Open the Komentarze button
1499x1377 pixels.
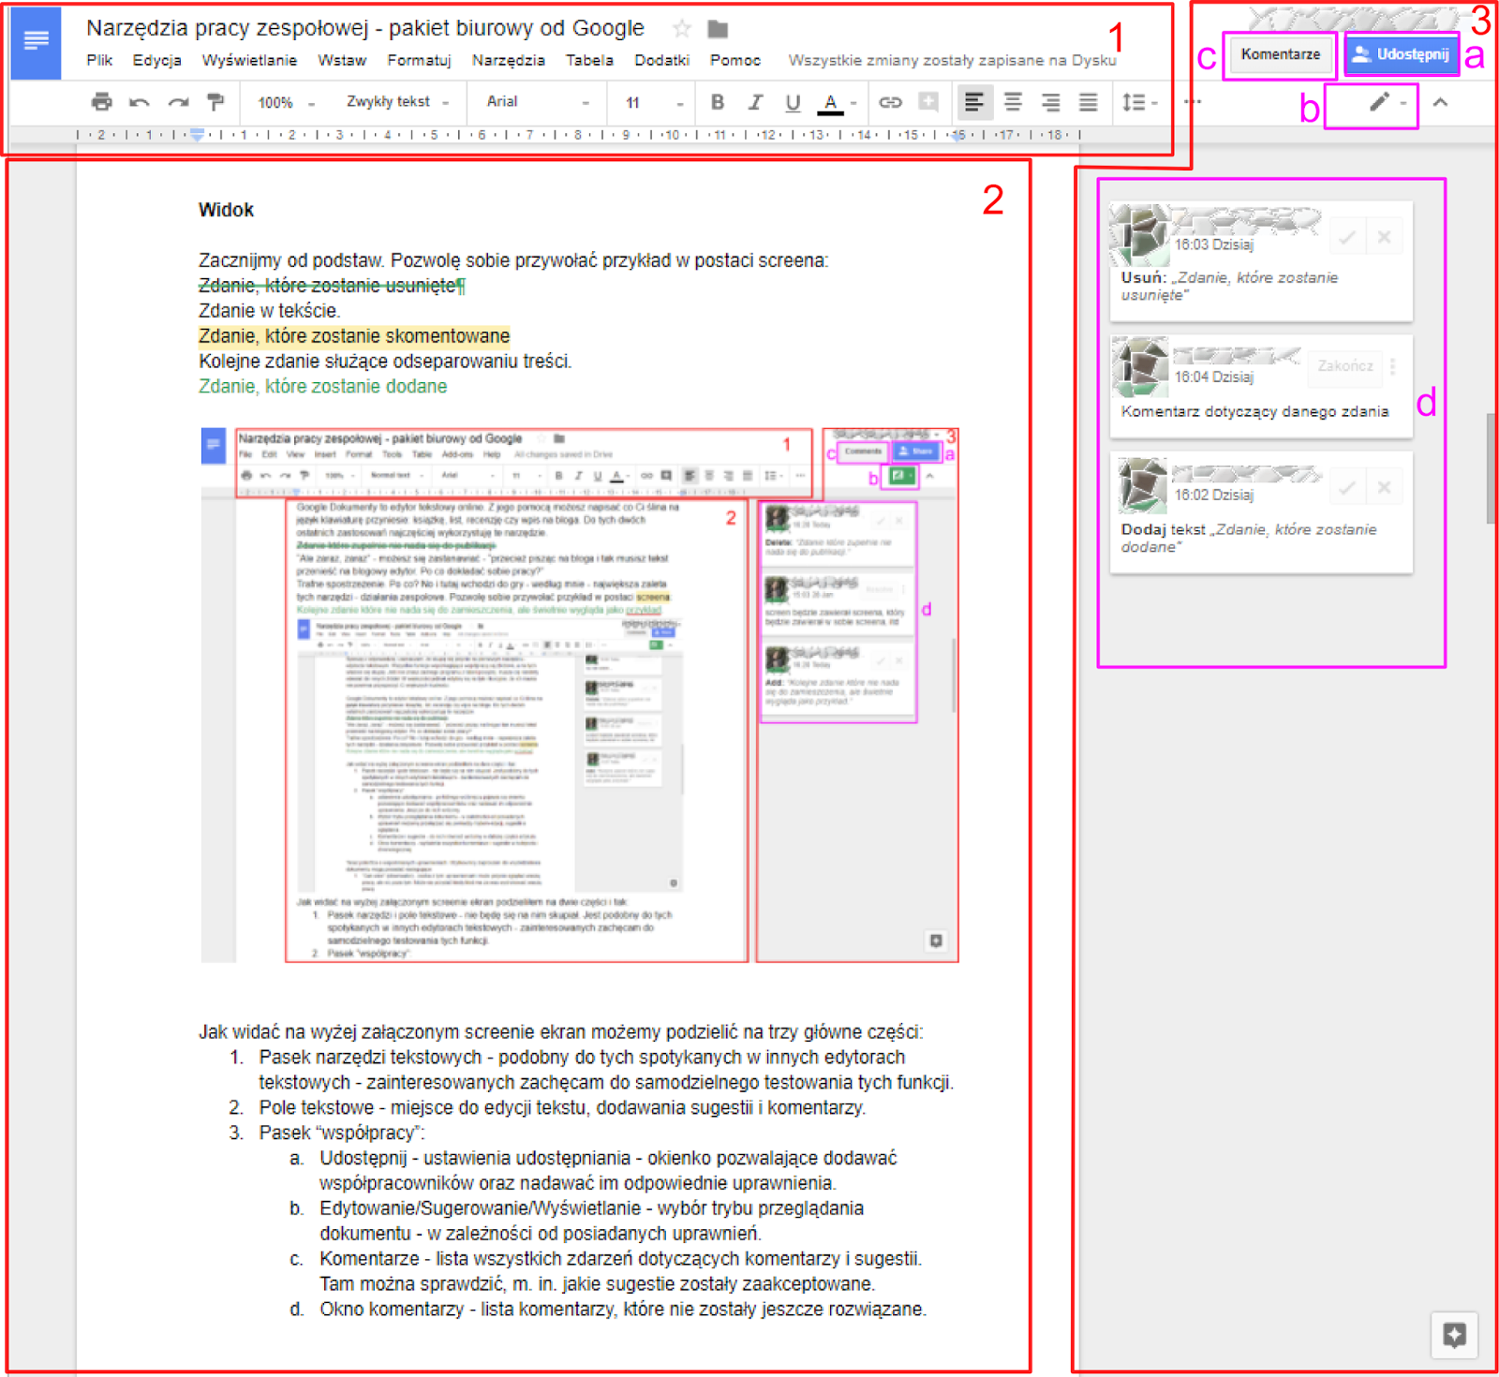(1280, 54)
